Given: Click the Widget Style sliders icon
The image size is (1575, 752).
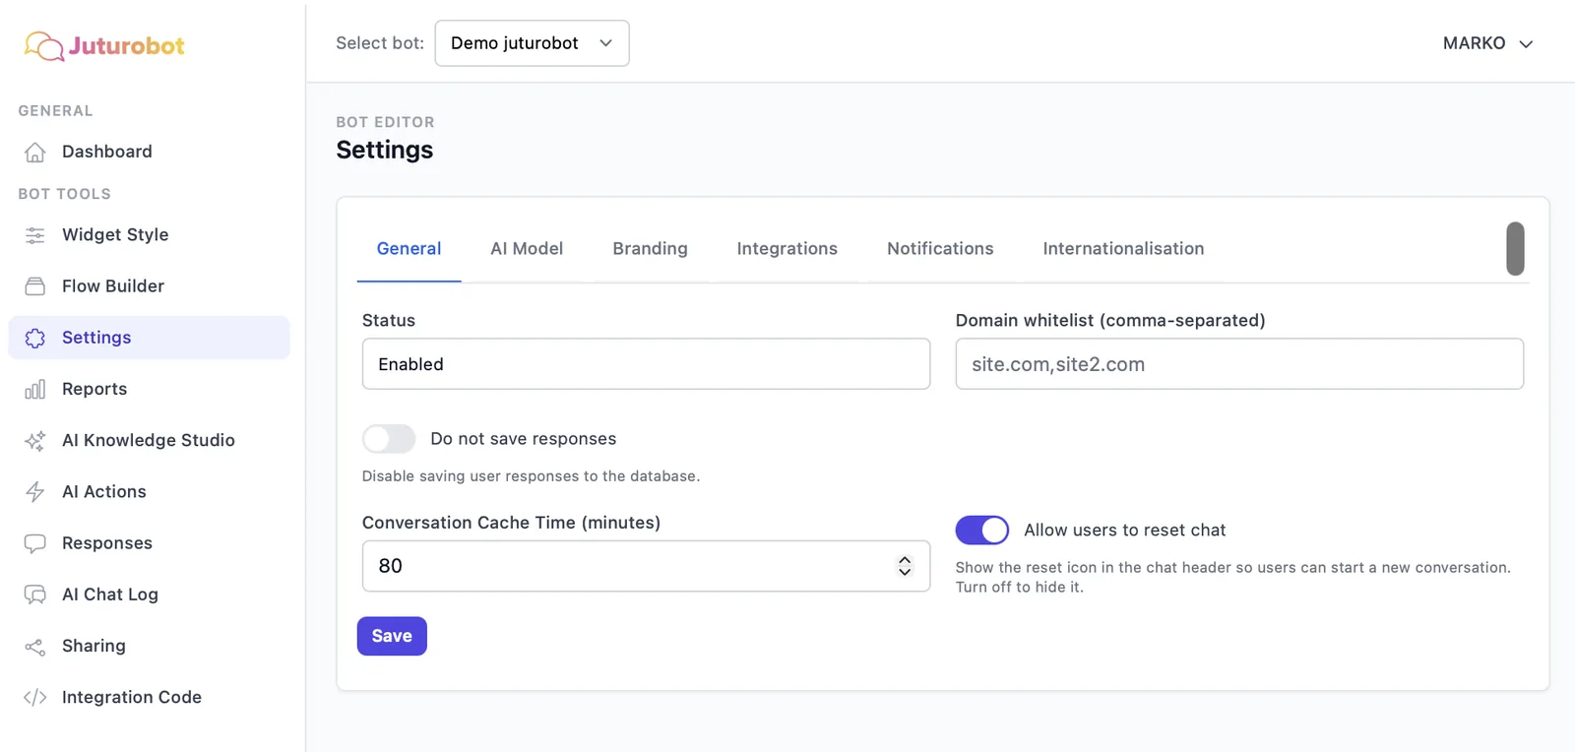Looking at the screenshot, I should 35,235.
